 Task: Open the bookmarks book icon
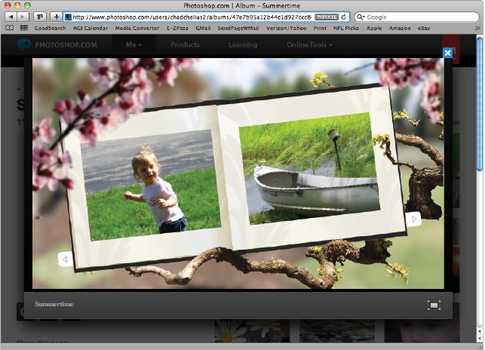(x=10, y=28)
